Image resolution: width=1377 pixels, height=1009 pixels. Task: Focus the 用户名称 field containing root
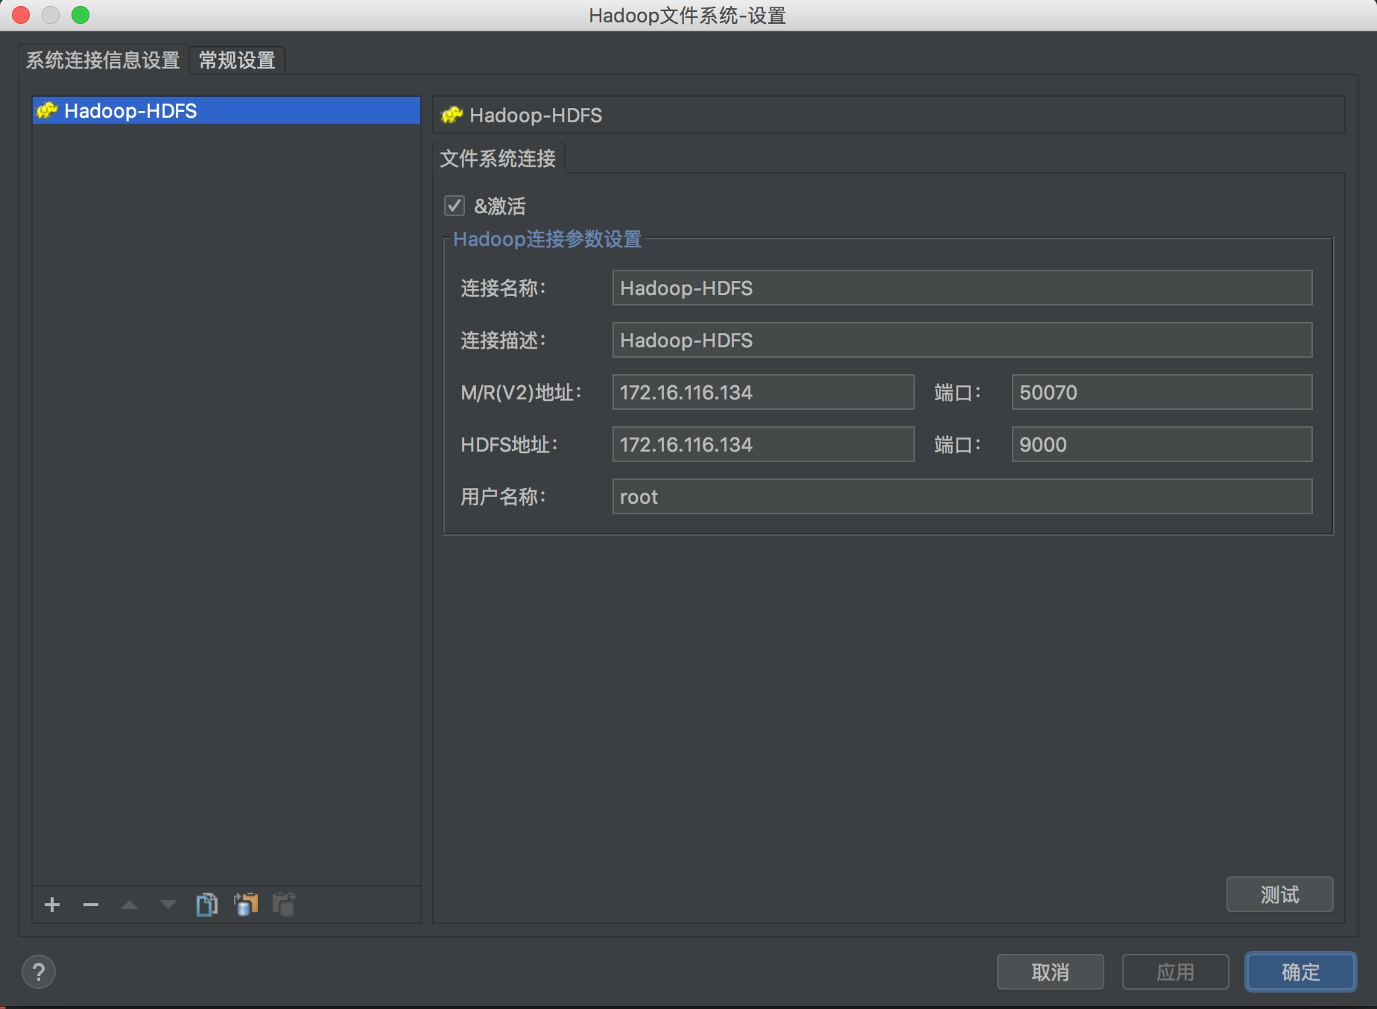[x=962, y=496]
